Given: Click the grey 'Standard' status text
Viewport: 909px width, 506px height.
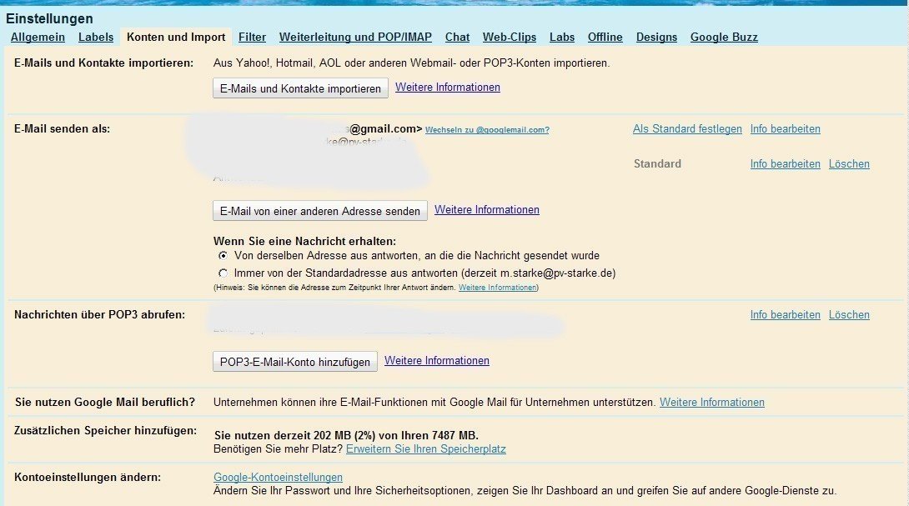Looking at the screenshot, I should [x=657, y=164].
